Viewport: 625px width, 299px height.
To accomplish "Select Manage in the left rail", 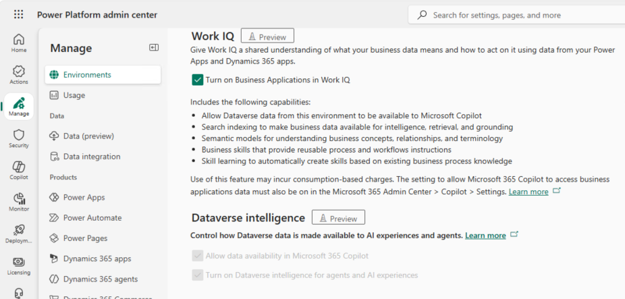I will (x=19, y=107).
